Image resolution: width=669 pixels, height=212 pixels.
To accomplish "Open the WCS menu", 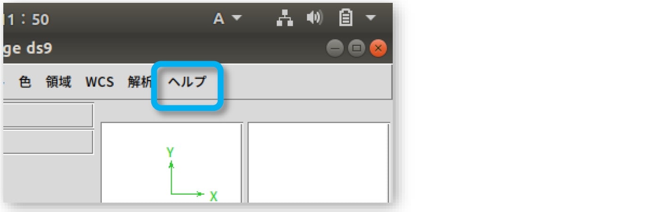I will point(99,82).
